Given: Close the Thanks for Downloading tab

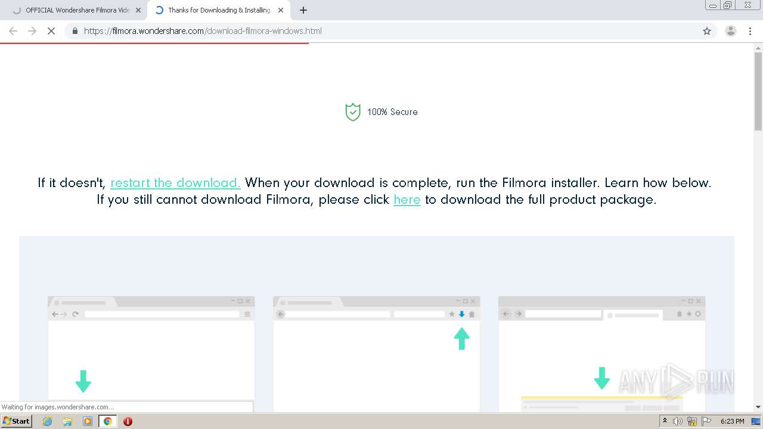Looking at the screenshot, I should [x=281, y=10].
